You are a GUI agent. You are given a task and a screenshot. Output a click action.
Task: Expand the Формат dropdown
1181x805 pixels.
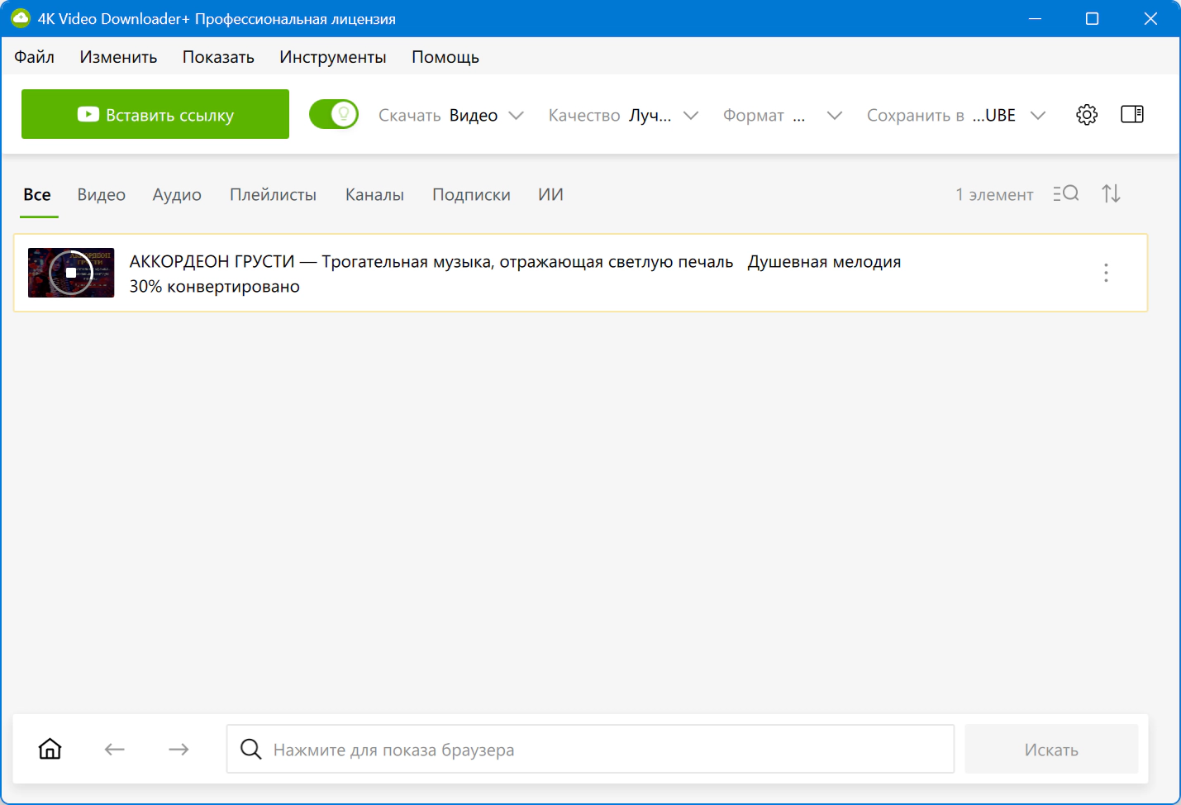click(x=783, y=116)
